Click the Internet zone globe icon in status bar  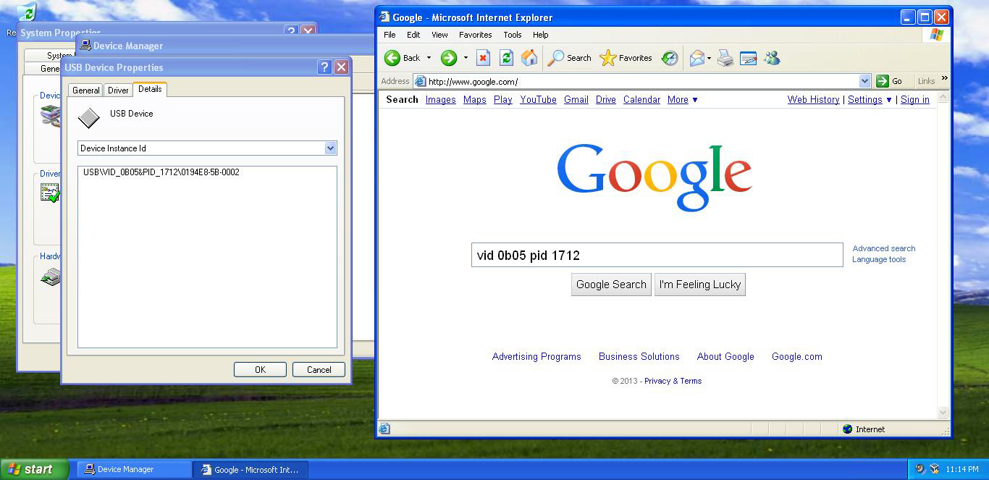(848, 429)
